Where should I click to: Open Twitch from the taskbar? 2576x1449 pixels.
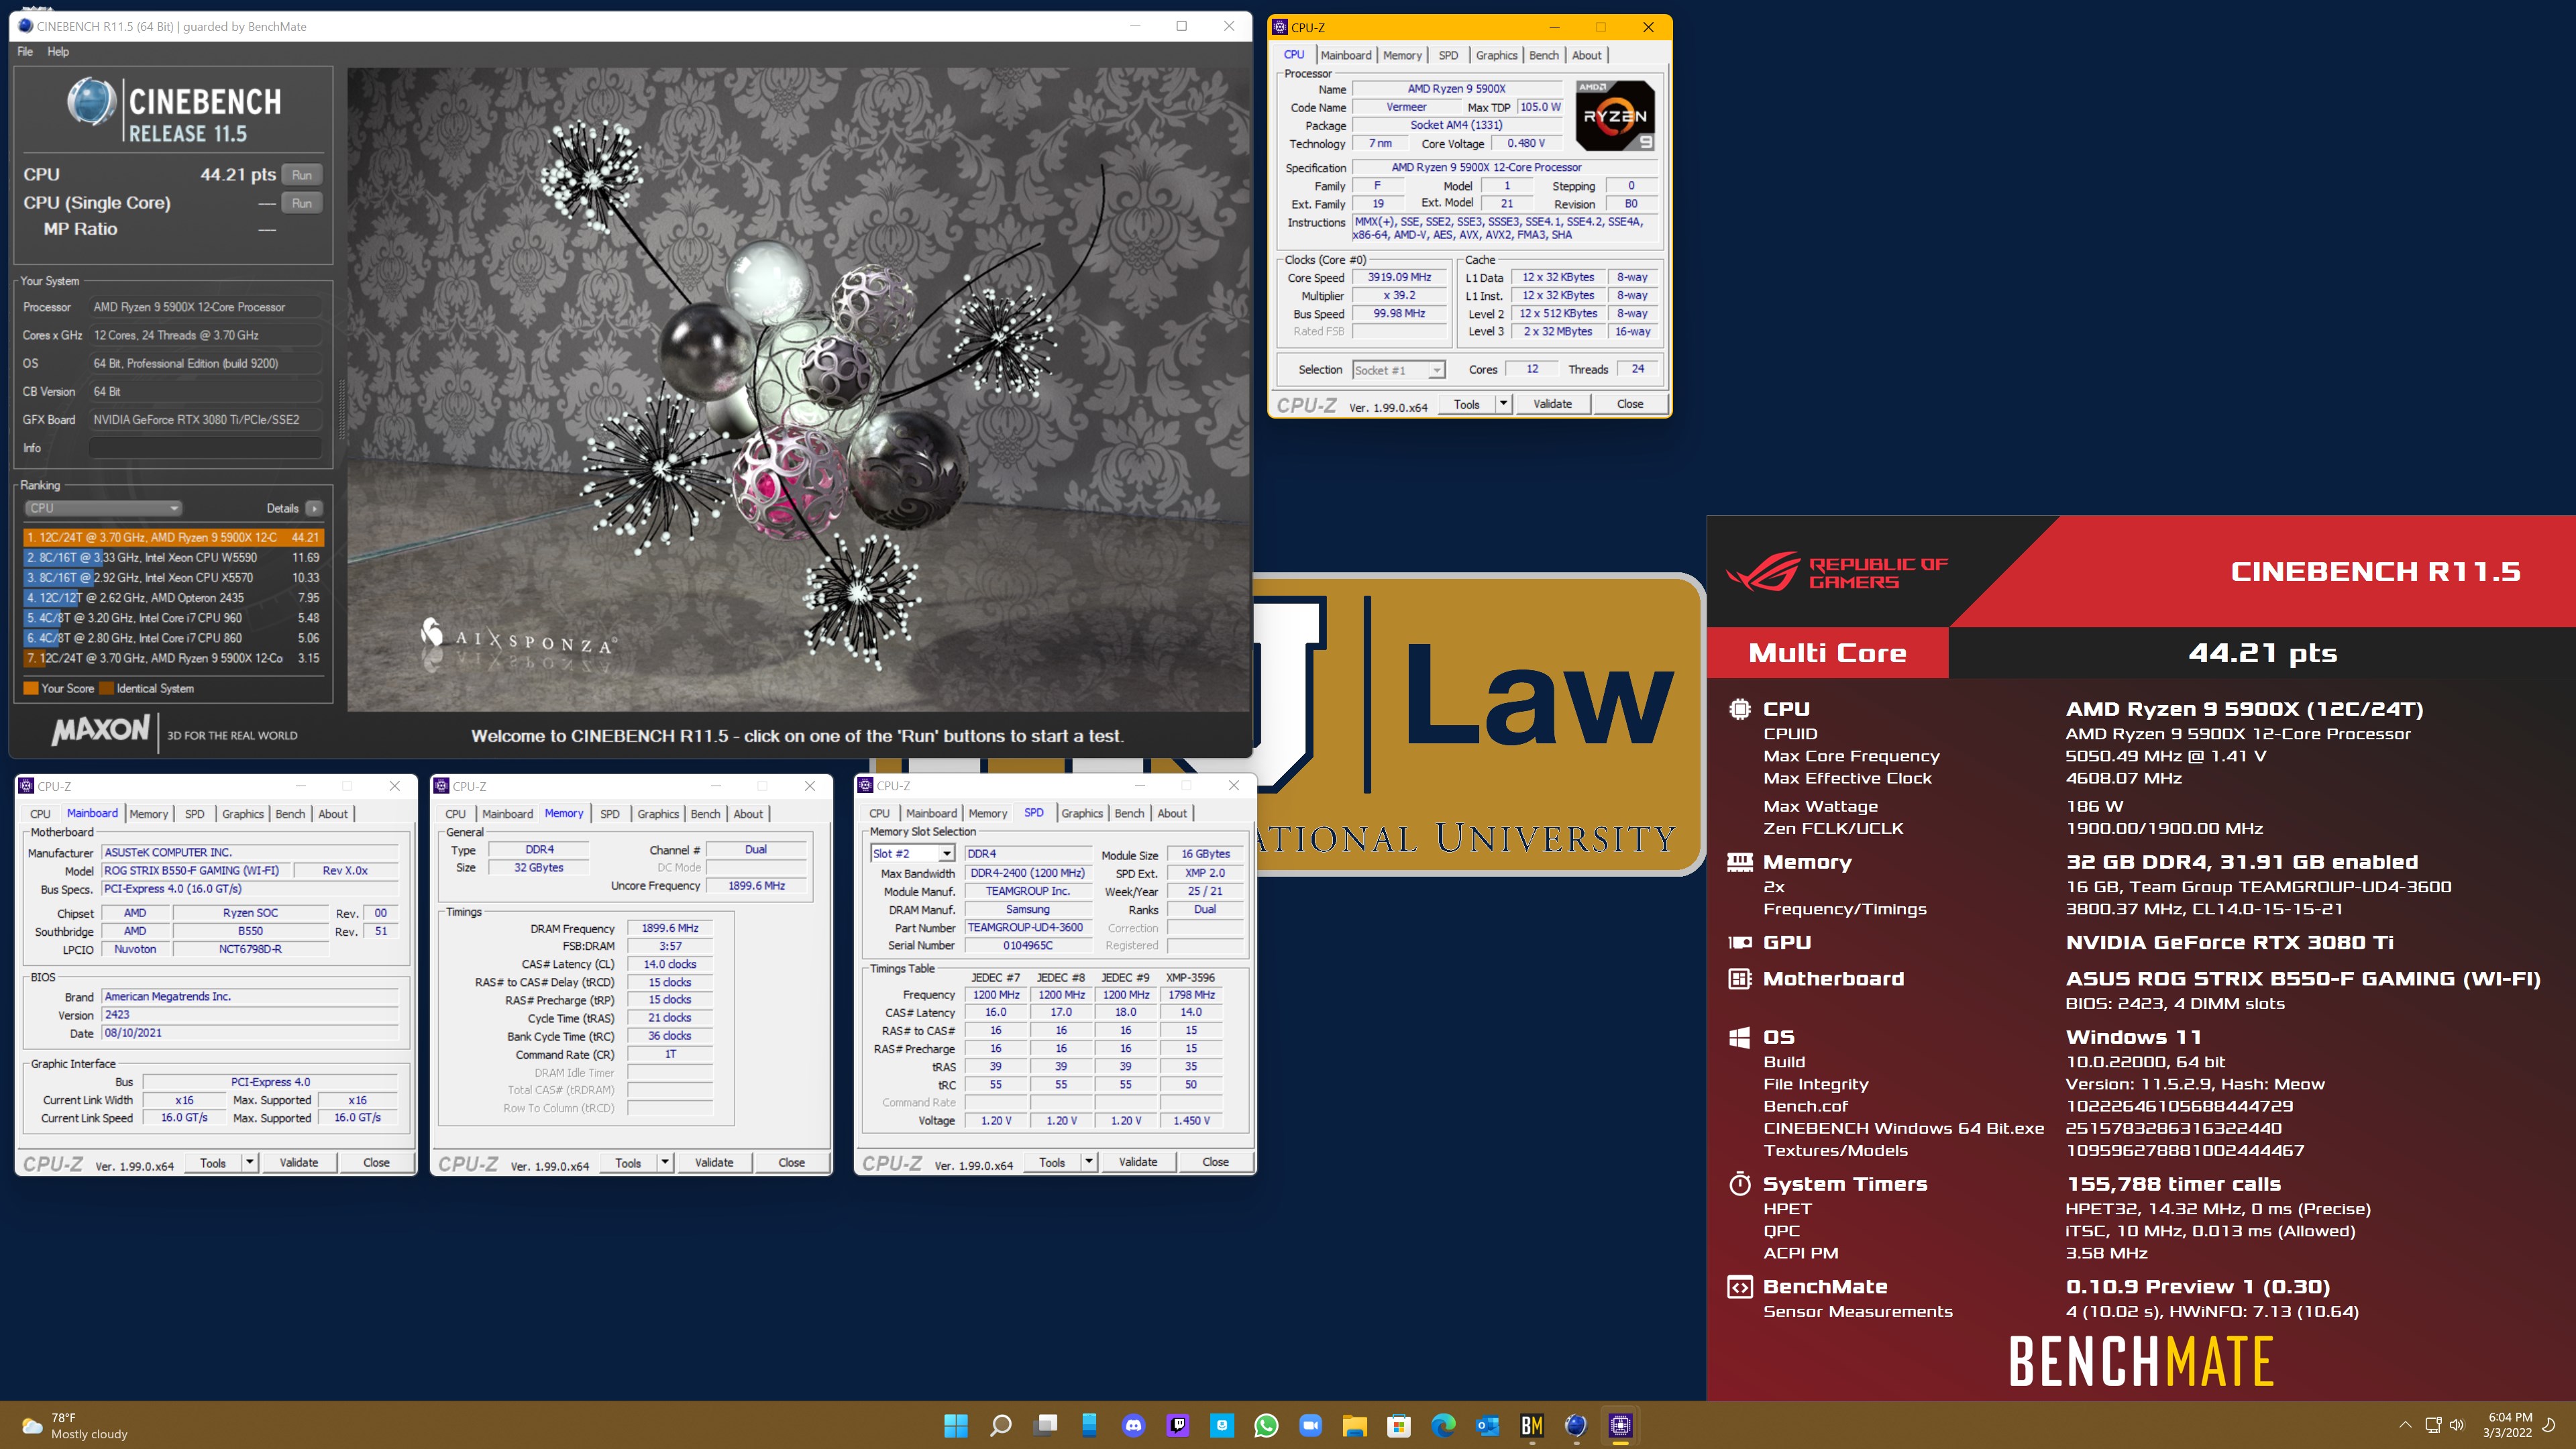tap(1178, 1425)
